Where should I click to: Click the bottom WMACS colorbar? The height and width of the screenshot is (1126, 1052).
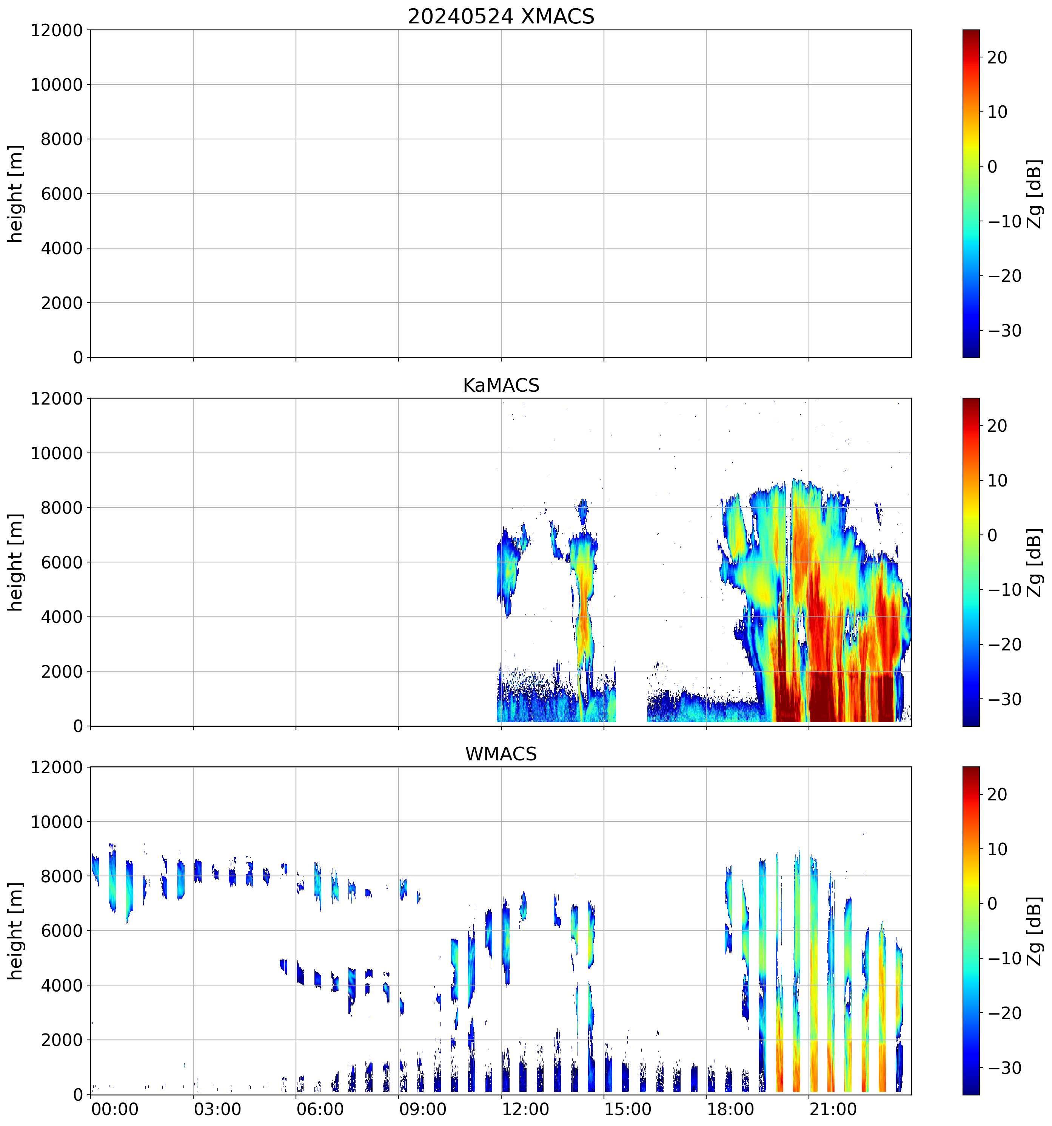970,931
